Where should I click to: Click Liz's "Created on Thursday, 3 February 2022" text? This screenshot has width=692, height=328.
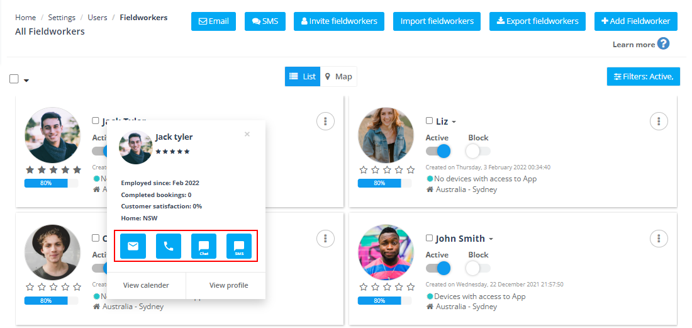click(x=488, y=167)
